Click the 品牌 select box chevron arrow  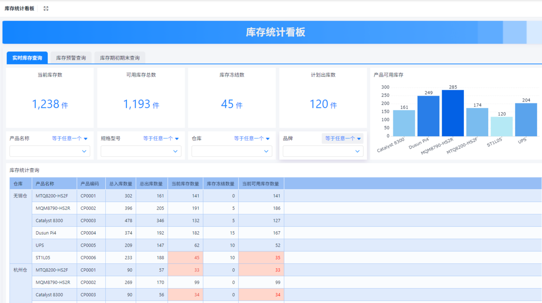coord(357,151)
